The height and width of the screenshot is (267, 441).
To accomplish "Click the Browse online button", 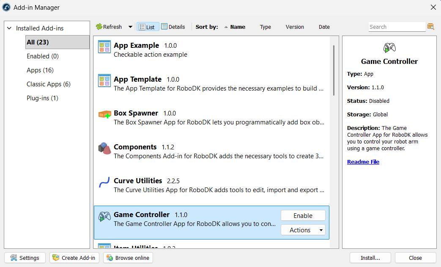I will 128,258.
